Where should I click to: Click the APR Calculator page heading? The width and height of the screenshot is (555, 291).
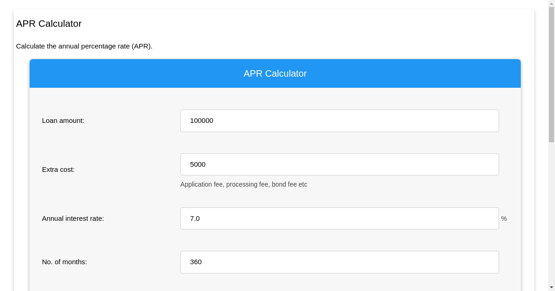(49, 24)
